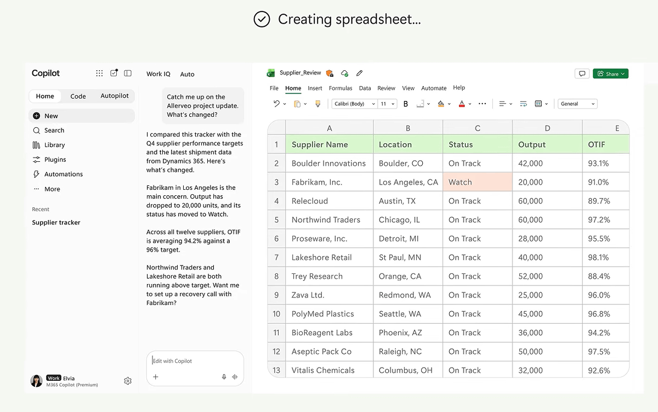
Task: Apply the fill color bucket
Action: [441, 104]
